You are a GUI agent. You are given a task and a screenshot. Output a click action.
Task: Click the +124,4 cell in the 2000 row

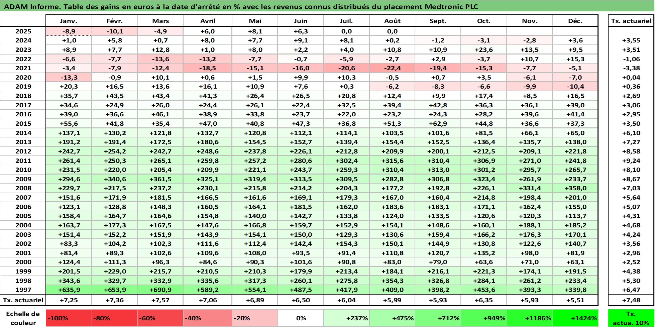[69, 262]
